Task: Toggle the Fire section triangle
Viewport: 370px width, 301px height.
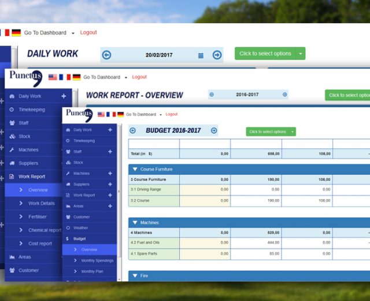Action: tap(135, 276)
